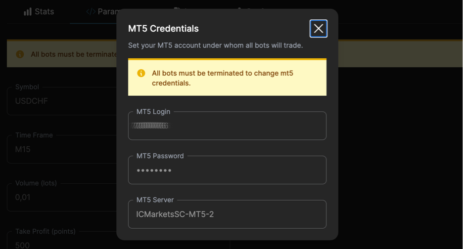
Task: Click the blurred MT5 login number
Action: coord(150,125)
